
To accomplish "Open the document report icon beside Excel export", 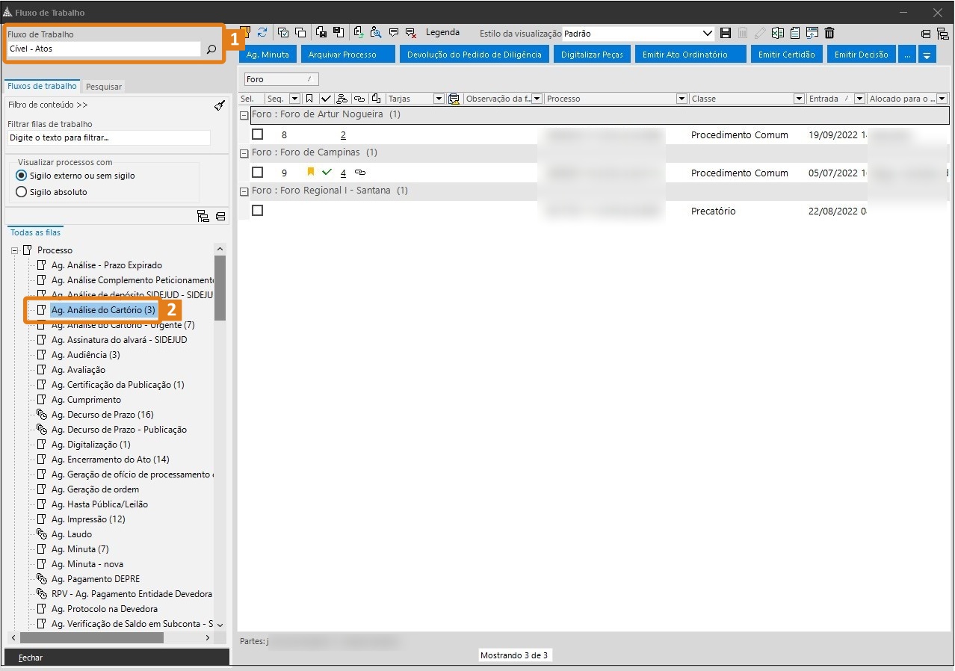I will (795, 33).
